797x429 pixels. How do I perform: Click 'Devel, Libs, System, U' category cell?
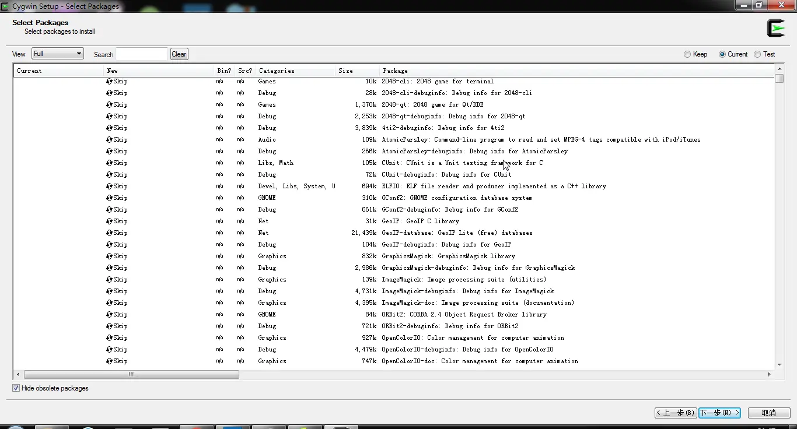pos(296,187)
